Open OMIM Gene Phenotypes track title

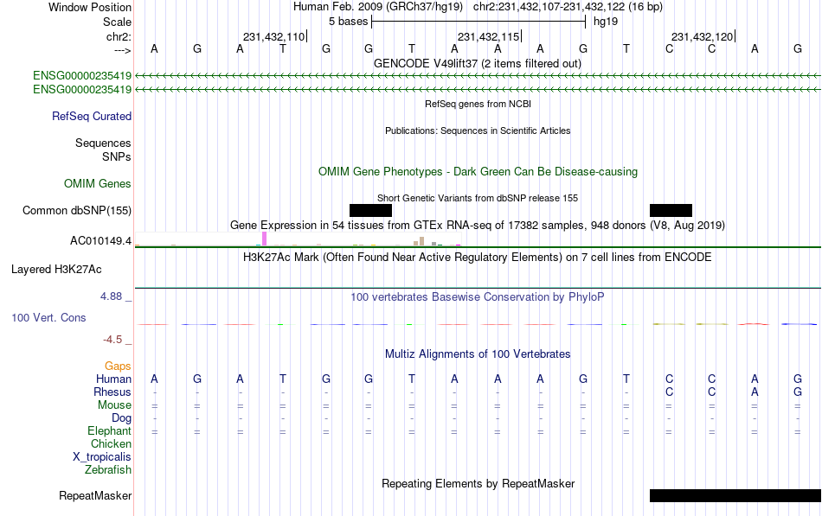click(478, 171)
